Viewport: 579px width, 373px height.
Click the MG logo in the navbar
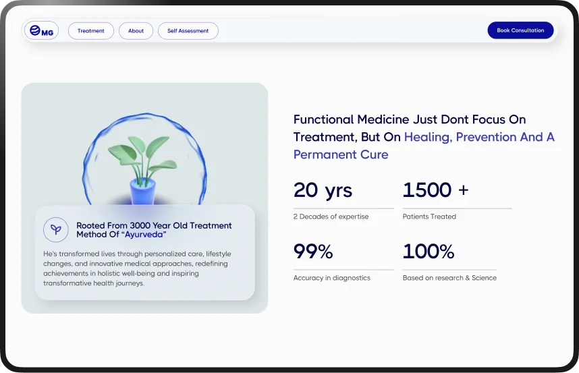click(x=41, y=30)
